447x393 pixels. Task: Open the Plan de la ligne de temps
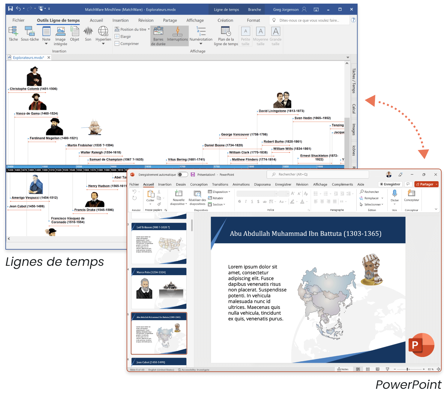[226, 36]
